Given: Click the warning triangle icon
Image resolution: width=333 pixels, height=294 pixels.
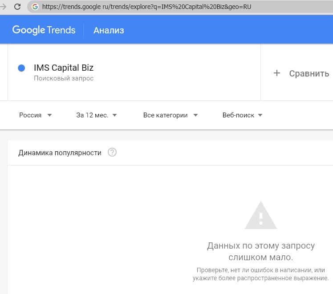Looking at the screenshot, I should 261,216.
